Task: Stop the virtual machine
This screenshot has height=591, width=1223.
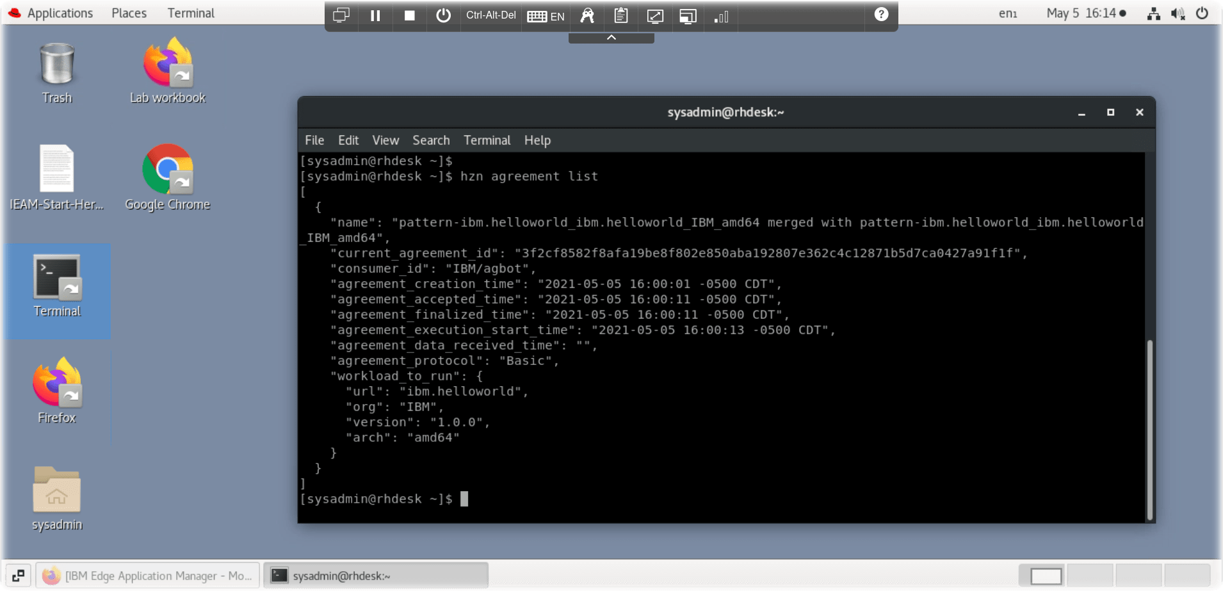Action: click(x=410, y=15)
